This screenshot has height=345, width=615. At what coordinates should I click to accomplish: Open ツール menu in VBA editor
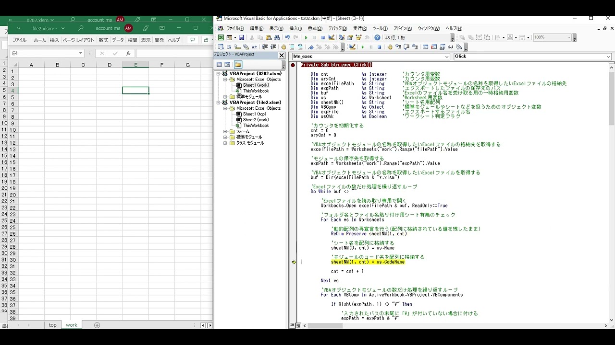(380, 28)
